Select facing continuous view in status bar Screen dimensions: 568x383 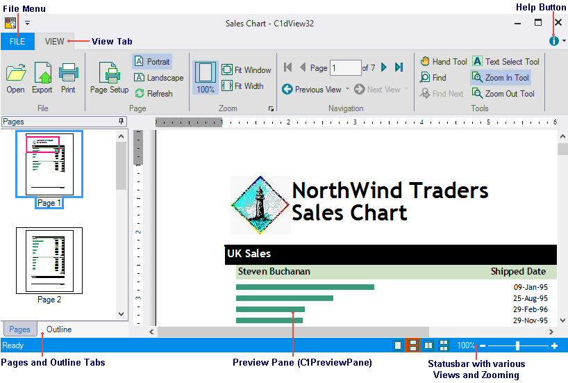click(444, 345)
